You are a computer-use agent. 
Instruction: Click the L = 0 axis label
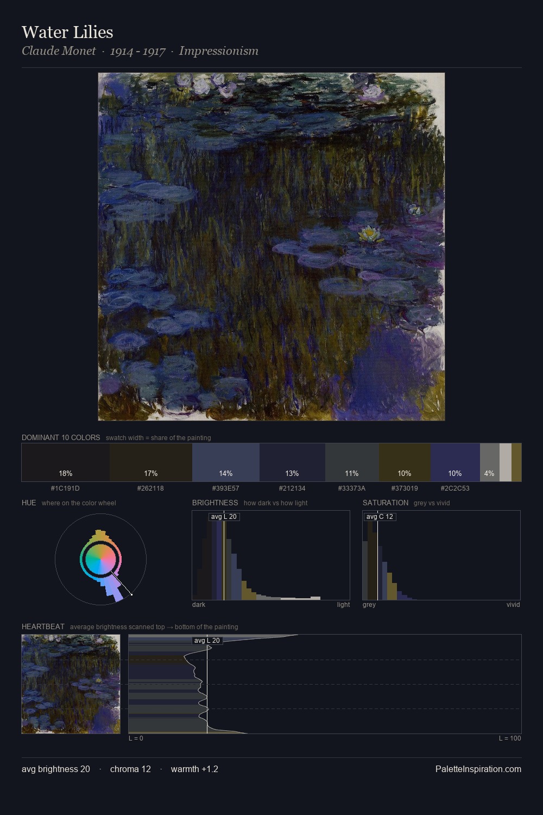[x=136, y=738]
